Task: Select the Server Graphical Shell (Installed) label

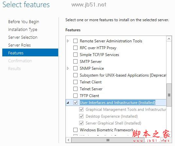Action: (114, 123)
